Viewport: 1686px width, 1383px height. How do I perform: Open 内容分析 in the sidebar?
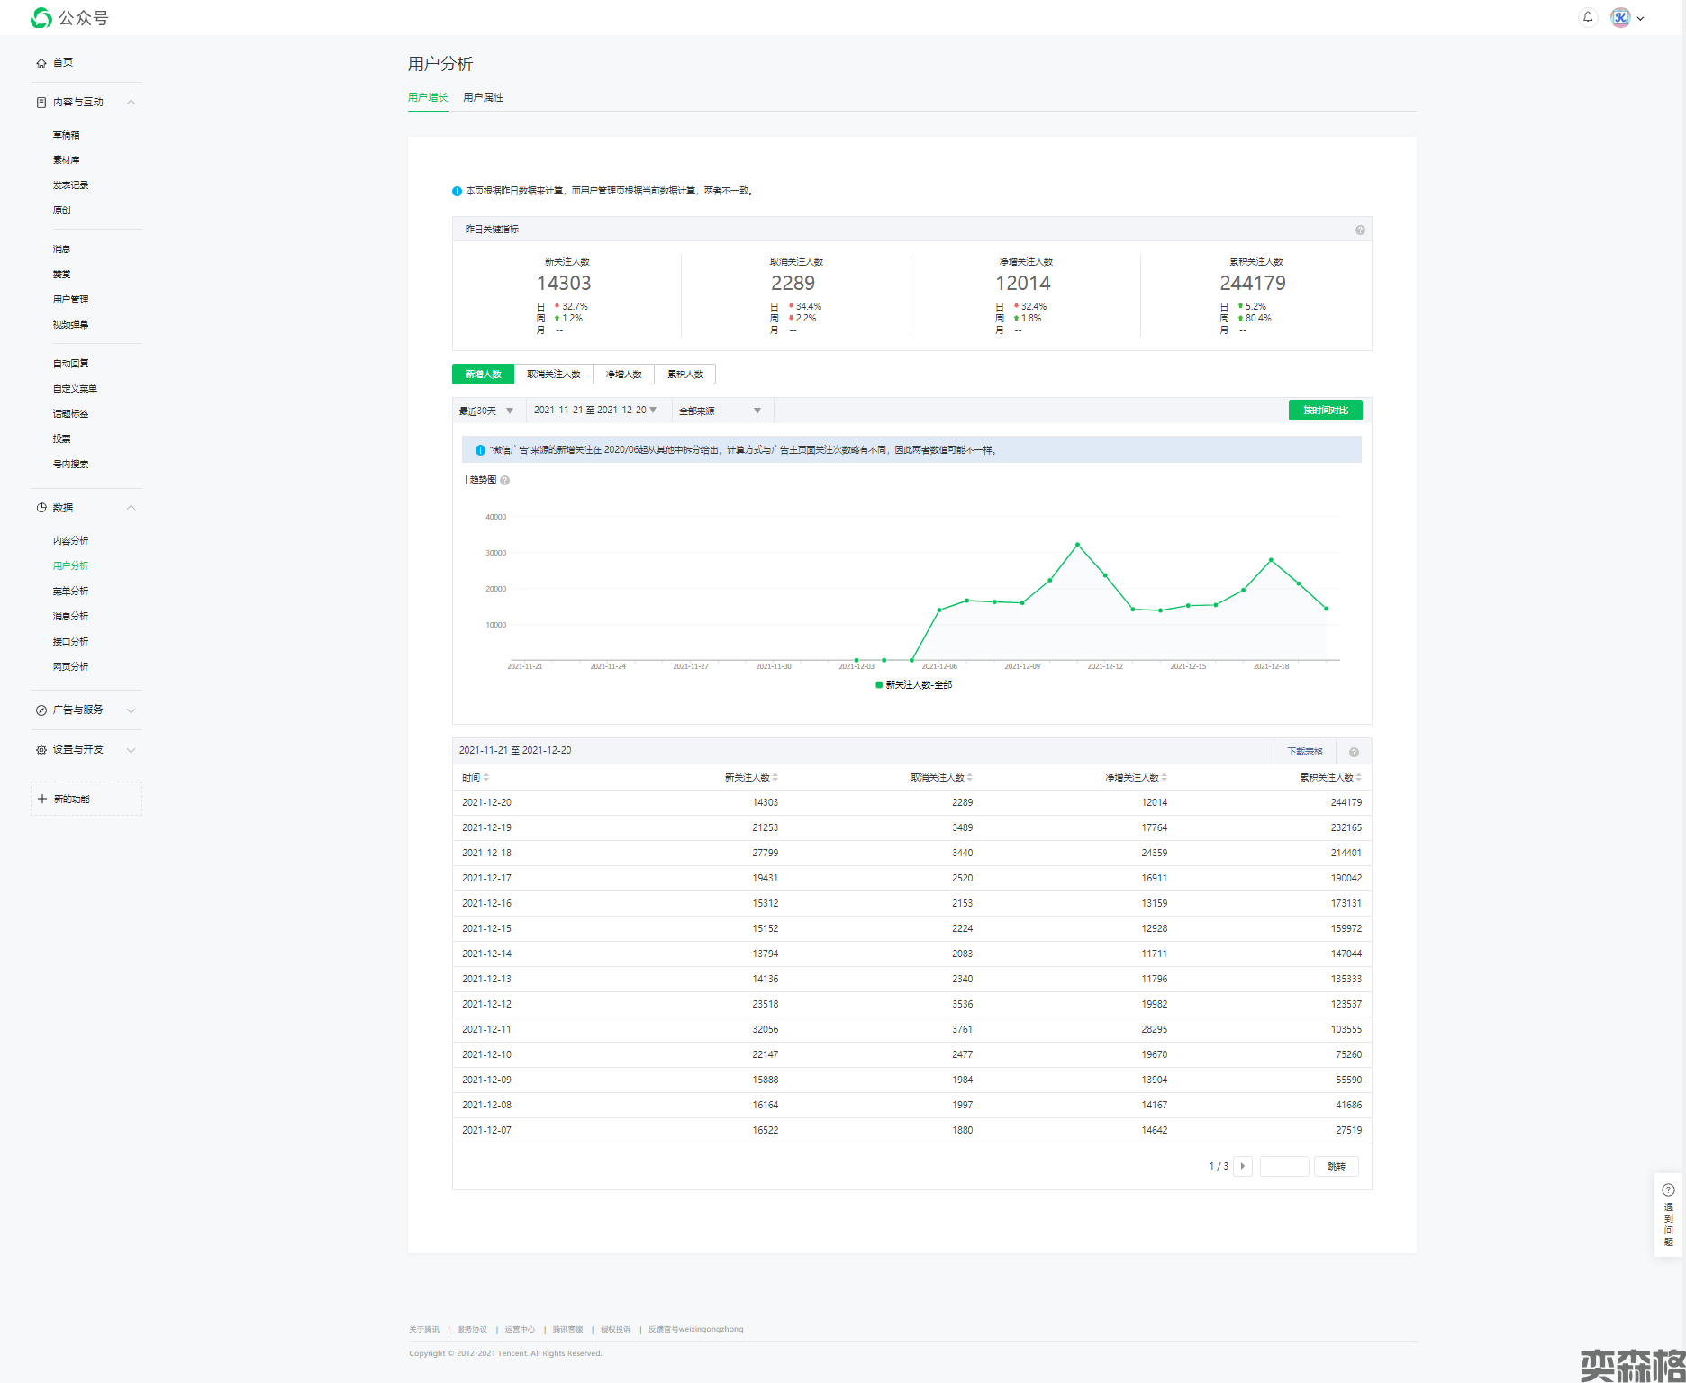click(x=70, y=541)
